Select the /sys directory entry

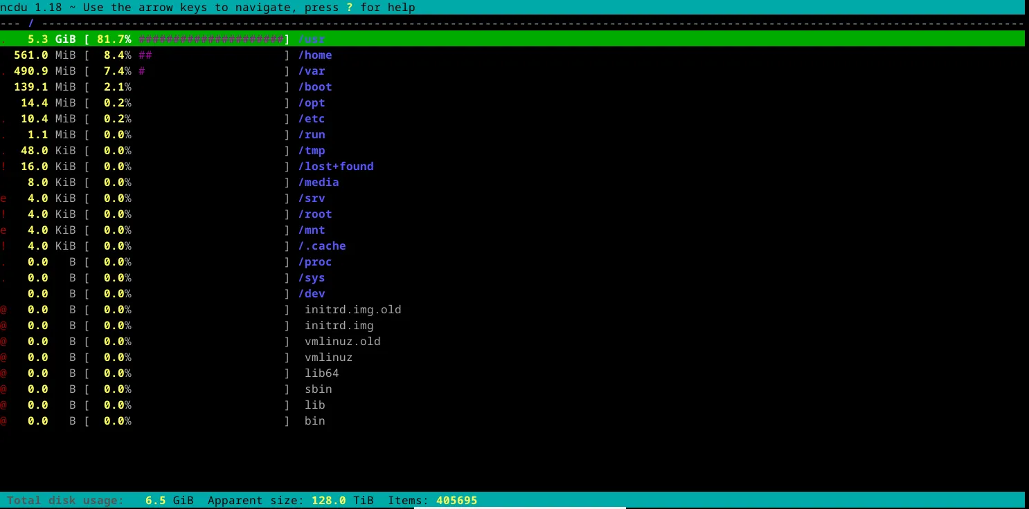(x=312, y=278)
